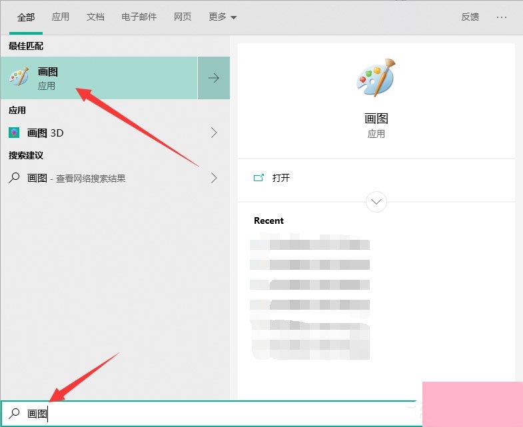Click the 画图 title in preview pane
Image resolution: width=523 pixels, height=427 pixels.
click(376, 119)
